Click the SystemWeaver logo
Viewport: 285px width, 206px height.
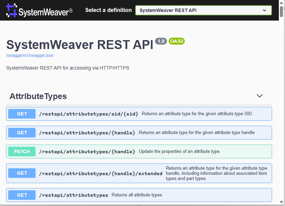(39, 10)
